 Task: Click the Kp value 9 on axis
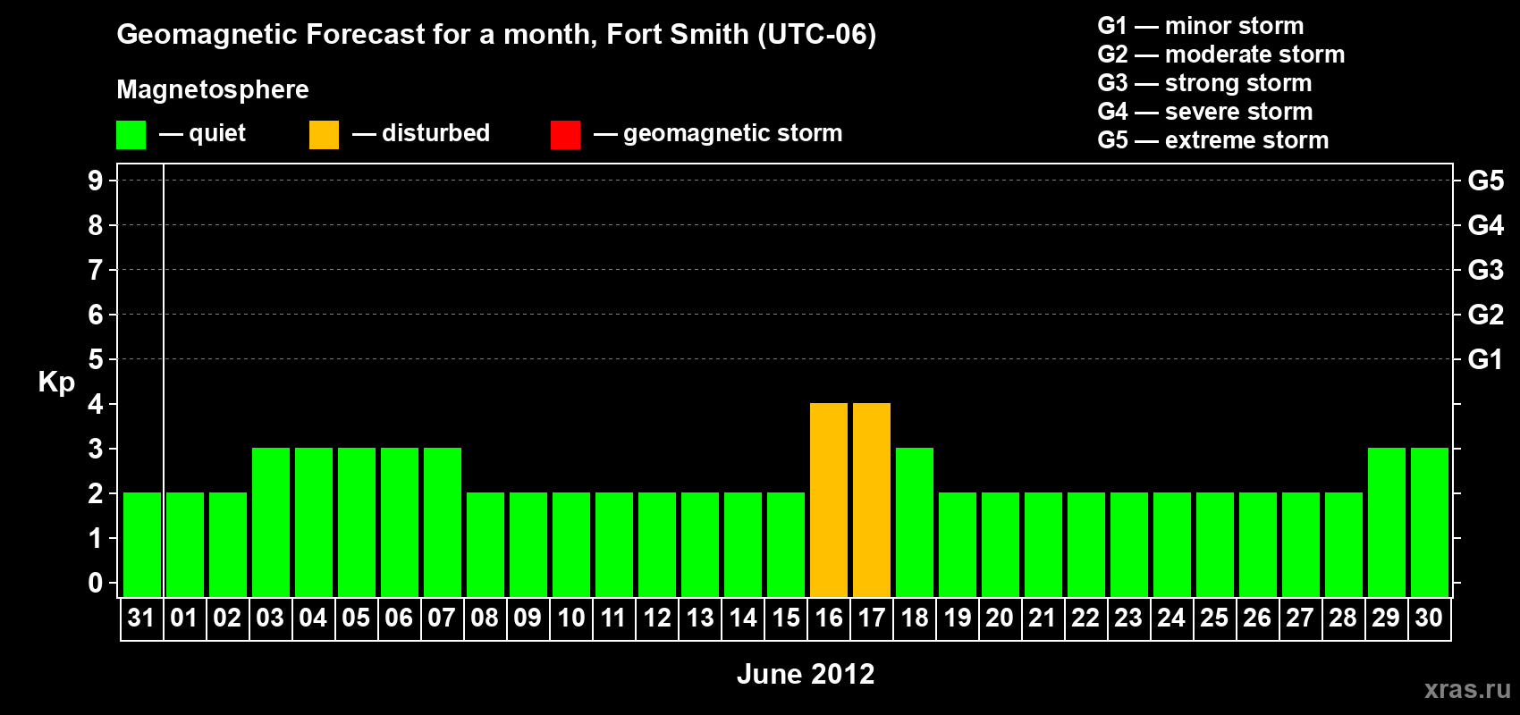(96, 181)
